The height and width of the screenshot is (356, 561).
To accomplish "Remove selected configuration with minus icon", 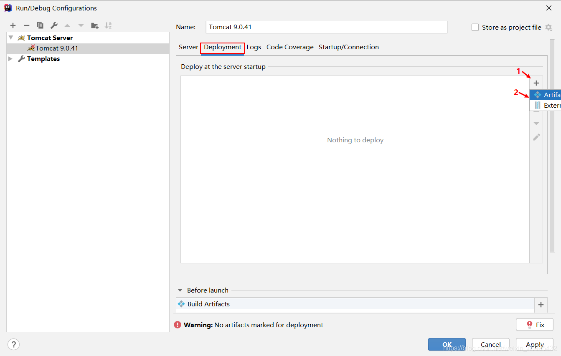I will pos(26,25).
